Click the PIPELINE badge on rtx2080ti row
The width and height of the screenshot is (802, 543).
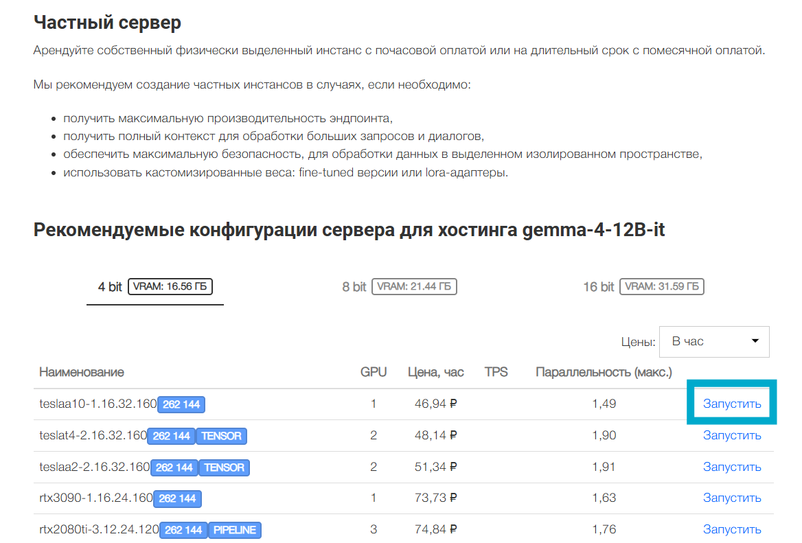[x=235, y=530]
